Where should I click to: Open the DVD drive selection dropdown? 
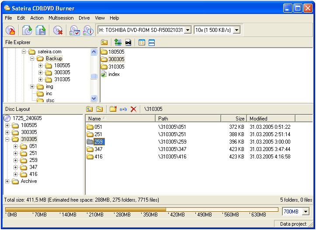tap(188, 30)
